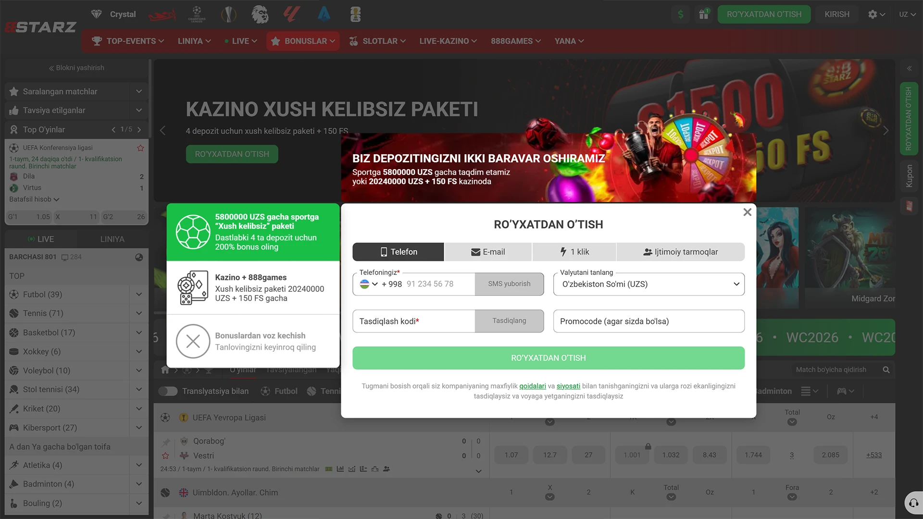Expand Batafsil hisob details

click(x=34, y=199)
